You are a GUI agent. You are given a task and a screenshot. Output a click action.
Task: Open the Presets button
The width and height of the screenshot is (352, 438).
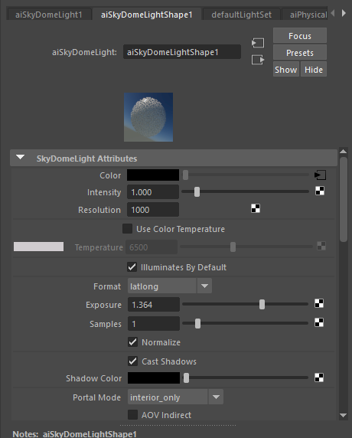[x=300, y=53]
